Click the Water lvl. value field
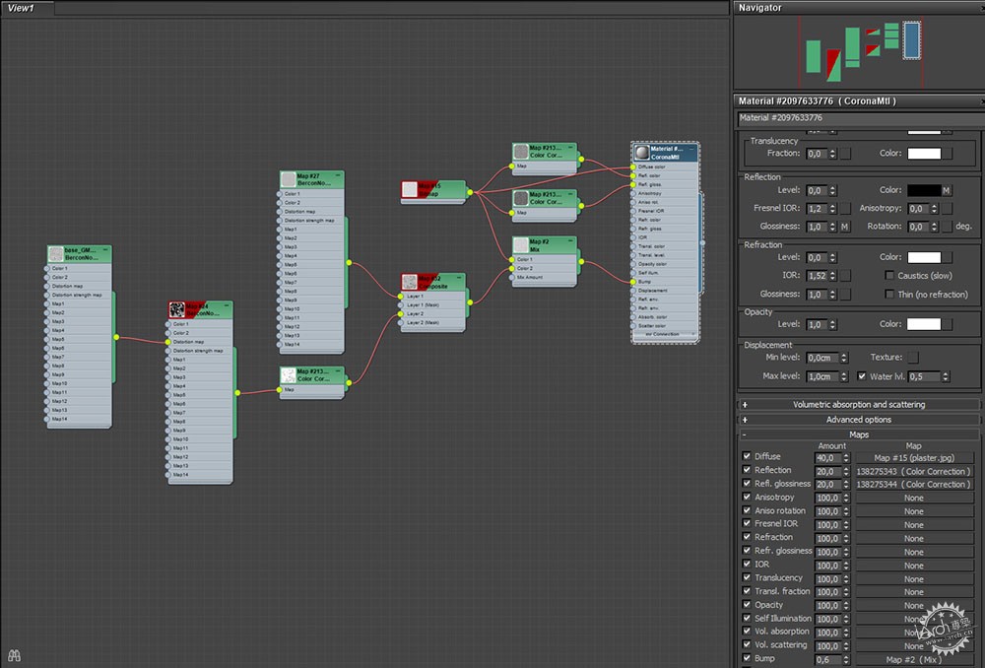The image size is (985, 668). point(924,376)
